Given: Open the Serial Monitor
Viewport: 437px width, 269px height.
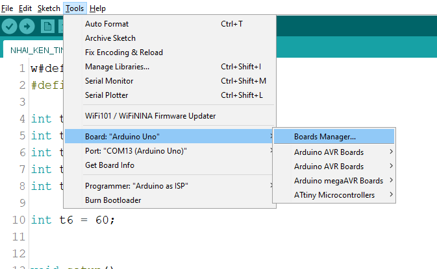Looking at the screenshot, I should point(169,81).
